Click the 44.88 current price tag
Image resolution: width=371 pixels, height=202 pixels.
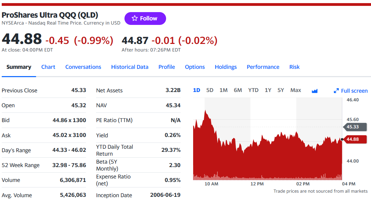[355, 139]
